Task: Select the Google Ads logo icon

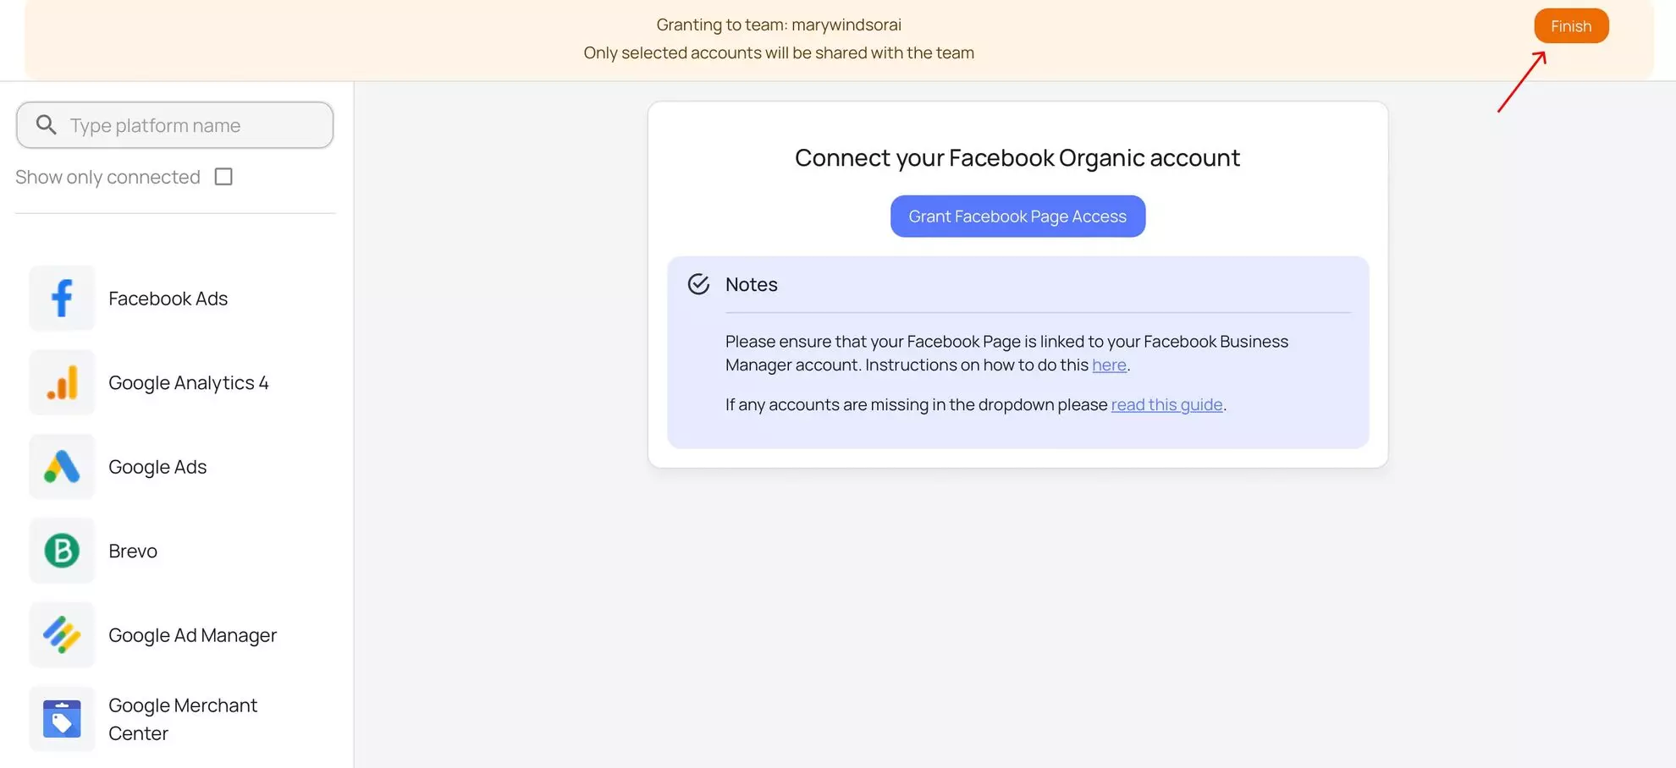Action: click(62, 467)
